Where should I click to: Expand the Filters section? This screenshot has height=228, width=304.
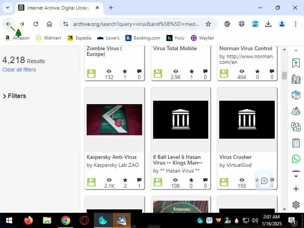pyautogui.click(x=14, y=96)
